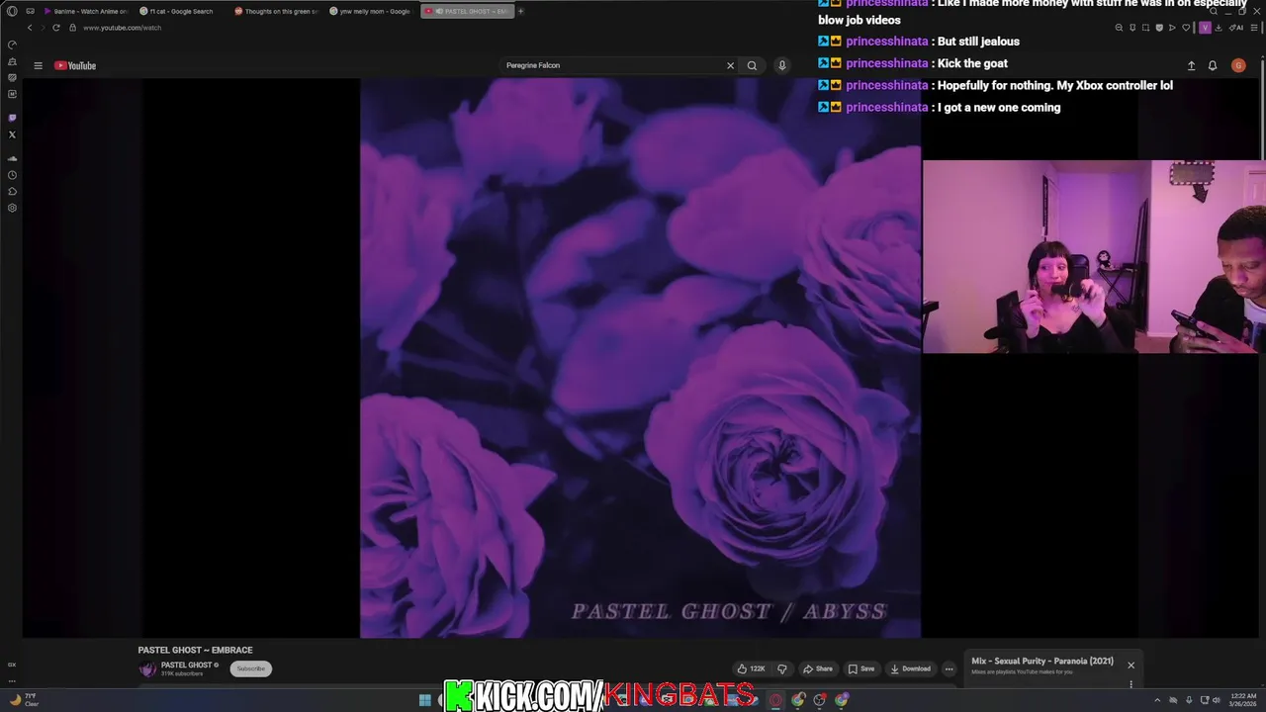Open mix panel three-dot options
This screenshot has width=1266, height=712.
click(1130, 683)
